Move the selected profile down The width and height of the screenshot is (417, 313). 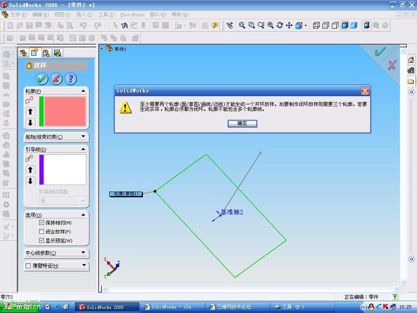tap(30, 122)
